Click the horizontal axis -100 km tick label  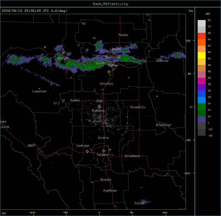[x=32, y=212]
